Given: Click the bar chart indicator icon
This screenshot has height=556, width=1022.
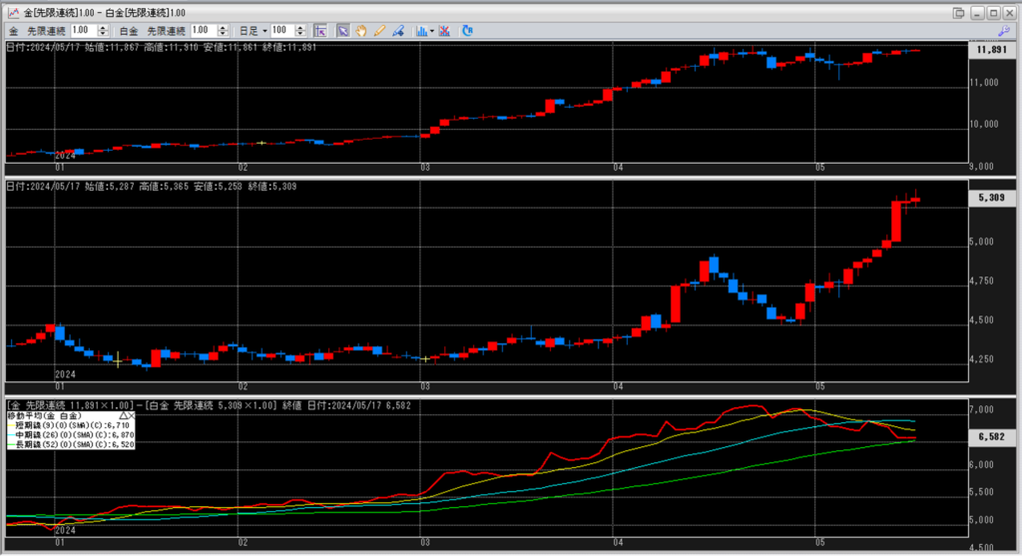Looking at the screenshot, I should 420,31.
